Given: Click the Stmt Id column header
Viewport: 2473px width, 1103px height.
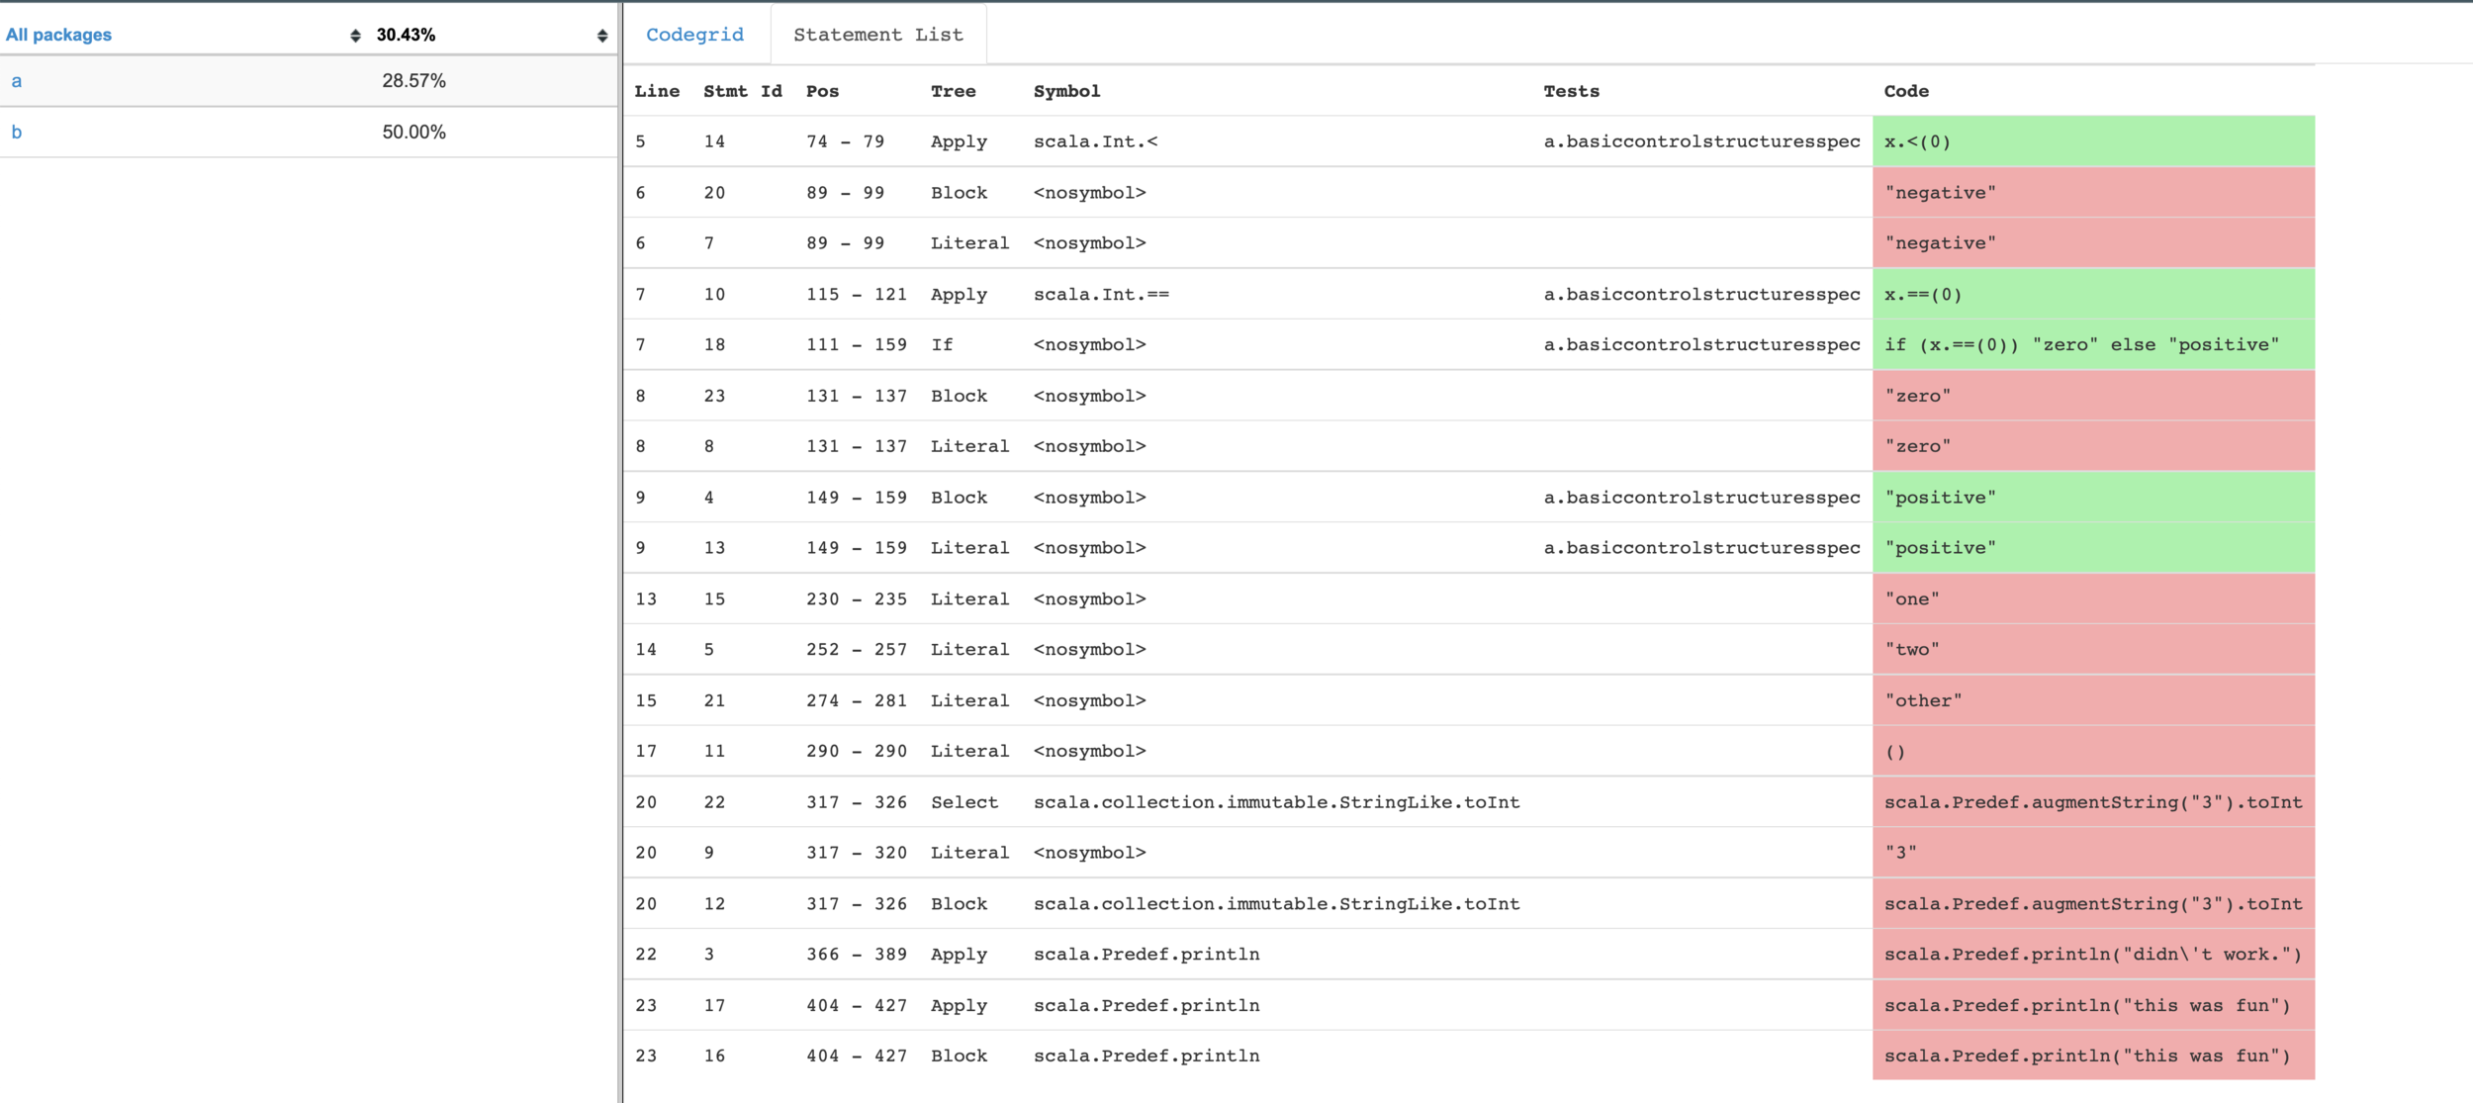Looking at the screenshot, I should (742, 91).
